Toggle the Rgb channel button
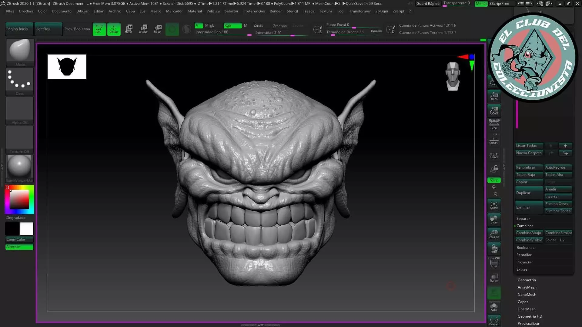 point(232,25)
